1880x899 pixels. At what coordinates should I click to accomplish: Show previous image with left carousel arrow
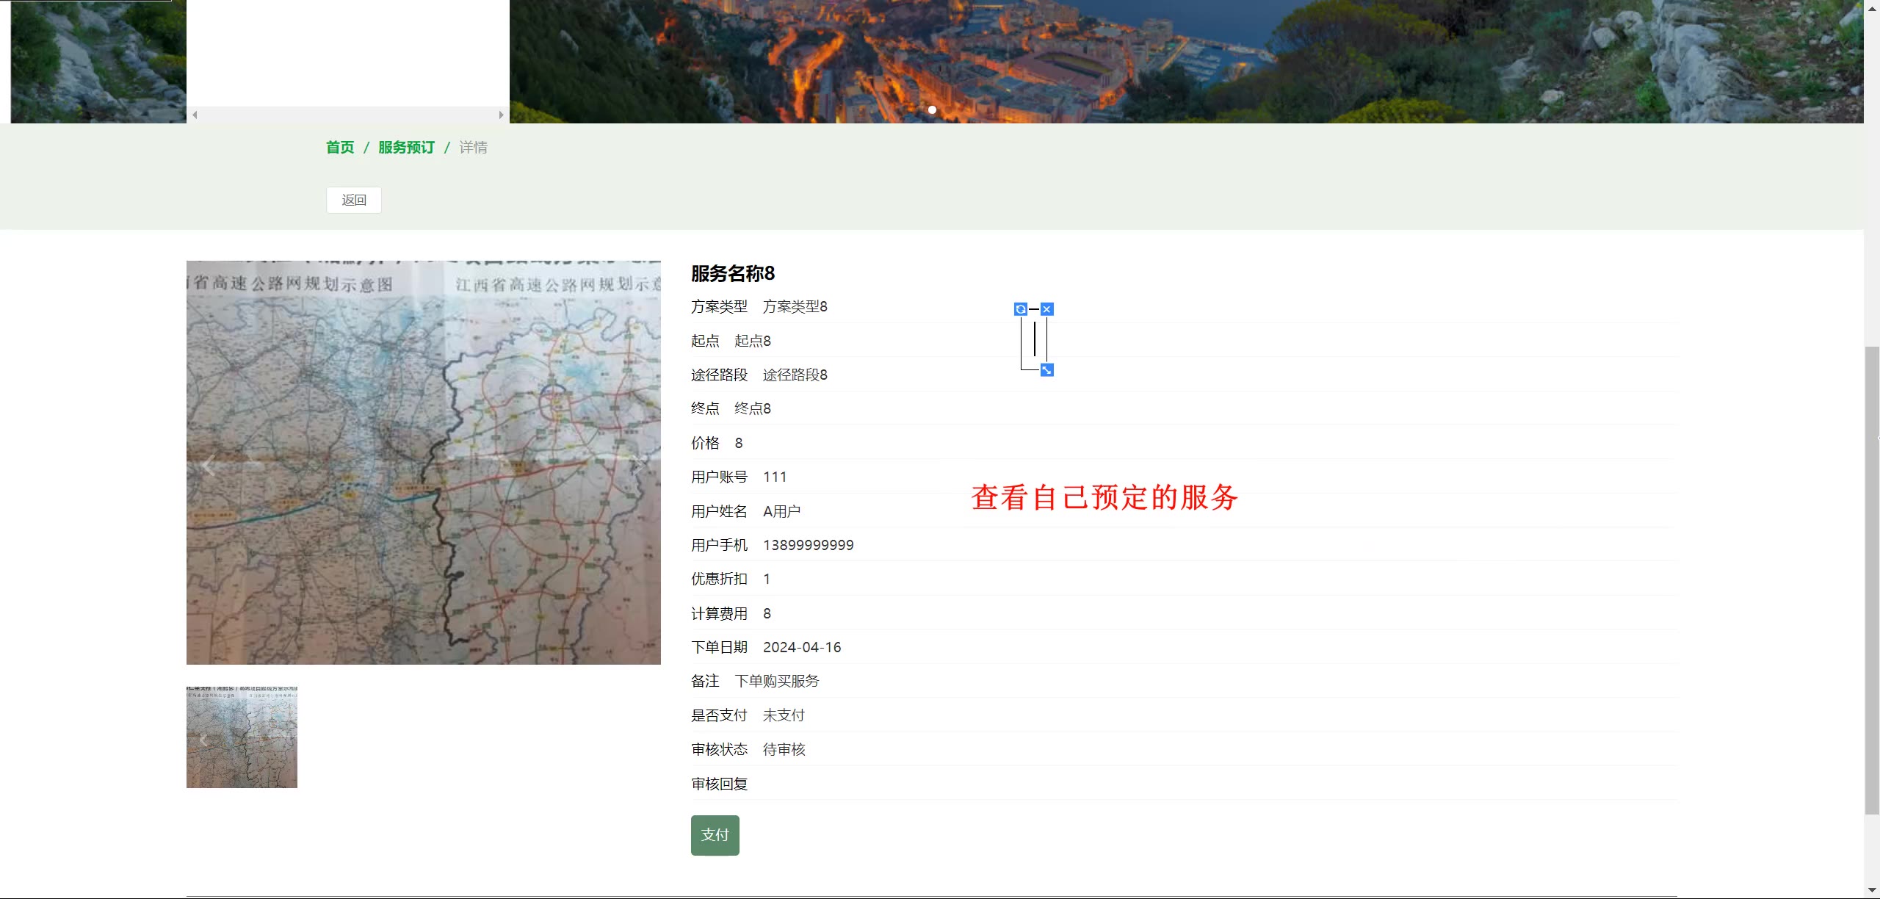209,465
